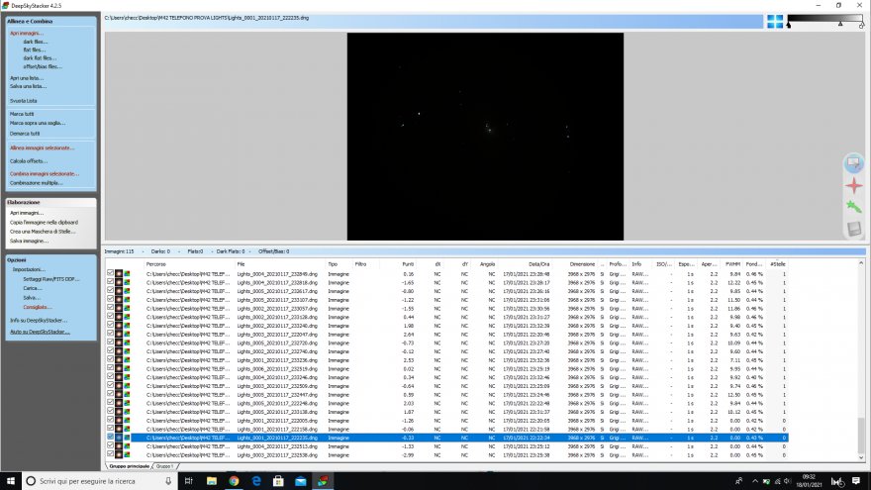
Task: Uncheck Lights_0004_20210117_232849.dng row checkbox
Action: tap(110, 273)
